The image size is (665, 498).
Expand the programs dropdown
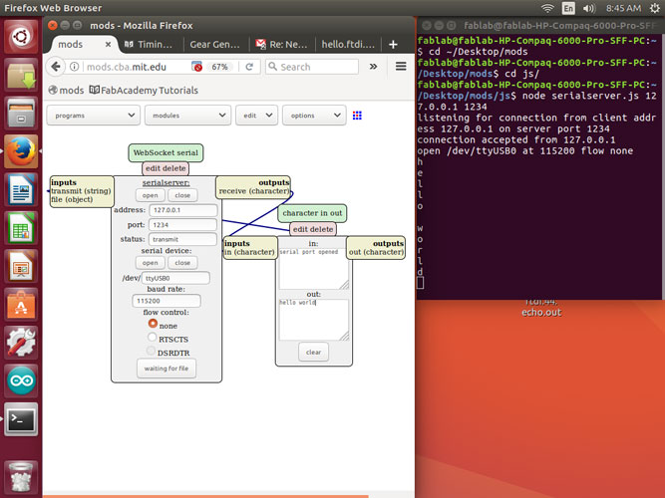[93, 116]
